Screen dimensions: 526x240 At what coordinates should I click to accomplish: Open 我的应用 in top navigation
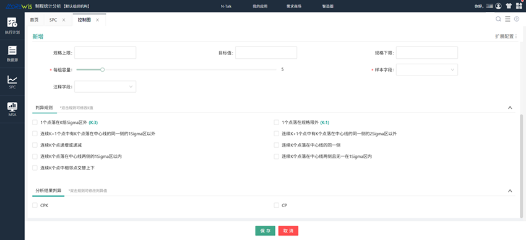pyautogui.click(x=260, y=6)
